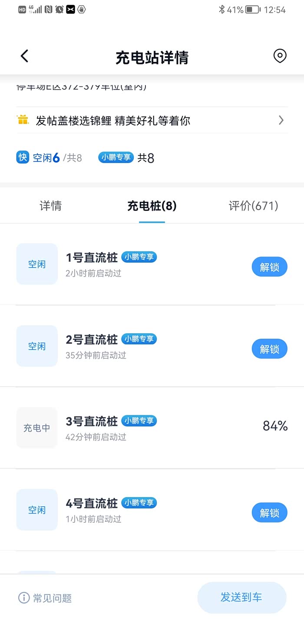Tap the gift box promo icon

[x=23, y=120]
